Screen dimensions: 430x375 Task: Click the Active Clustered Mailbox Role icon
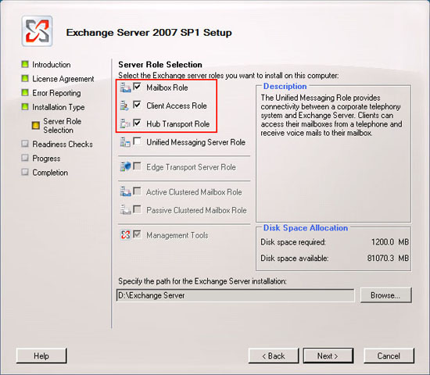click(125, 191)
